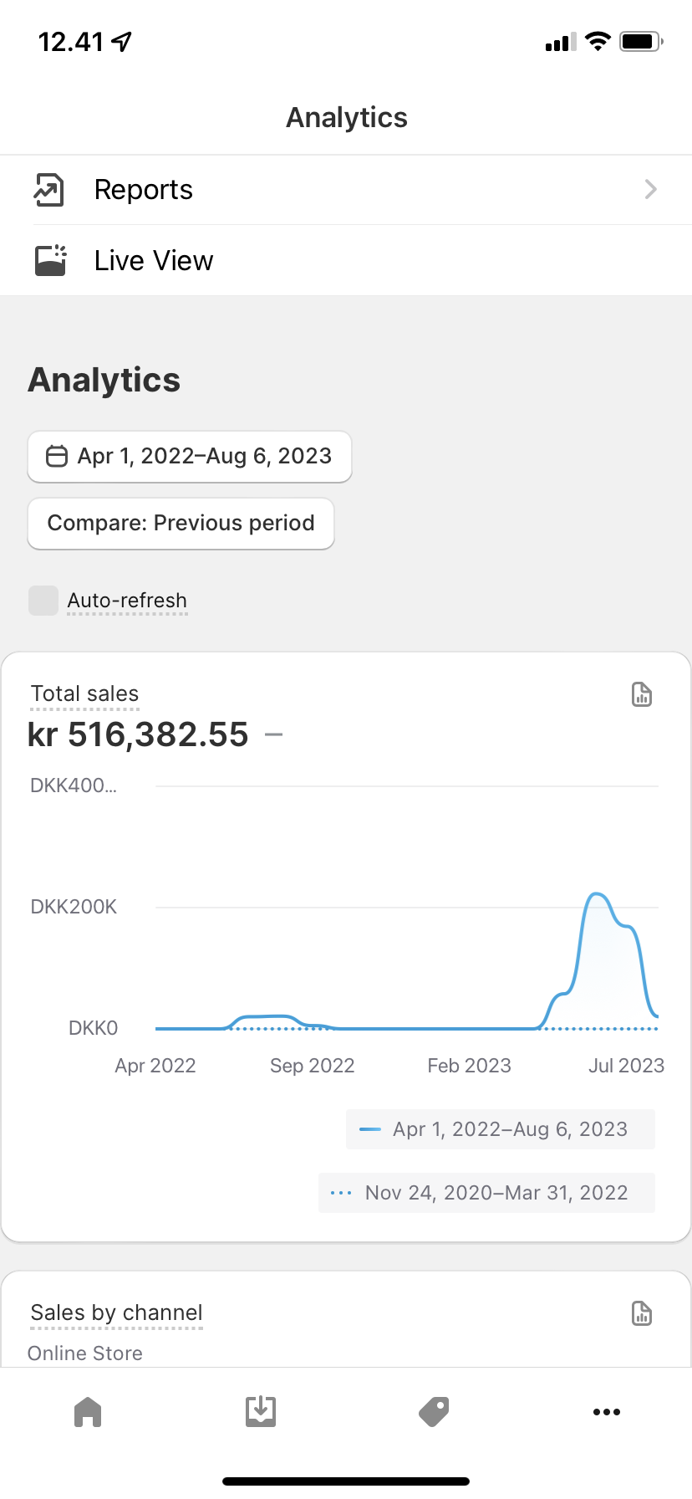Viewport: 692px width, 1499px height.
Task: Tap calendar icon in date range button
Action: 56,457
